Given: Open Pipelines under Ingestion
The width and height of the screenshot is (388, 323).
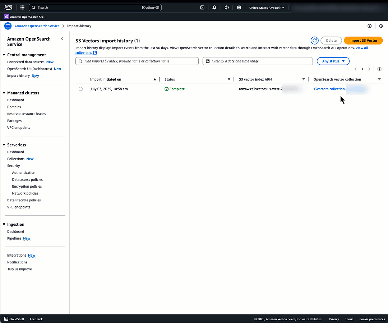Looking at the screenshot, I should click(14, 238).
